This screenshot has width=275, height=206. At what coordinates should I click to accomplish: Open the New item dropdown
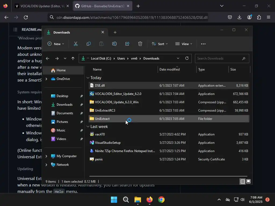pyautogui.click(x=56, y=44)
